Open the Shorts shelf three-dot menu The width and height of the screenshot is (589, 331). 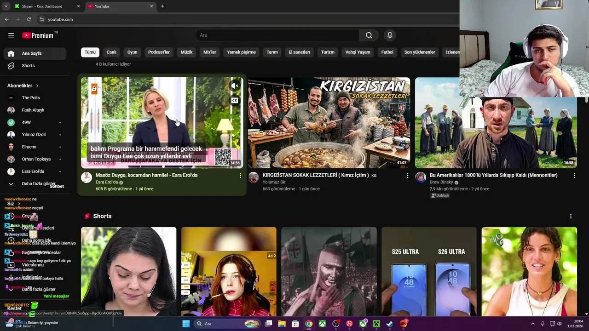coord(571,216)
